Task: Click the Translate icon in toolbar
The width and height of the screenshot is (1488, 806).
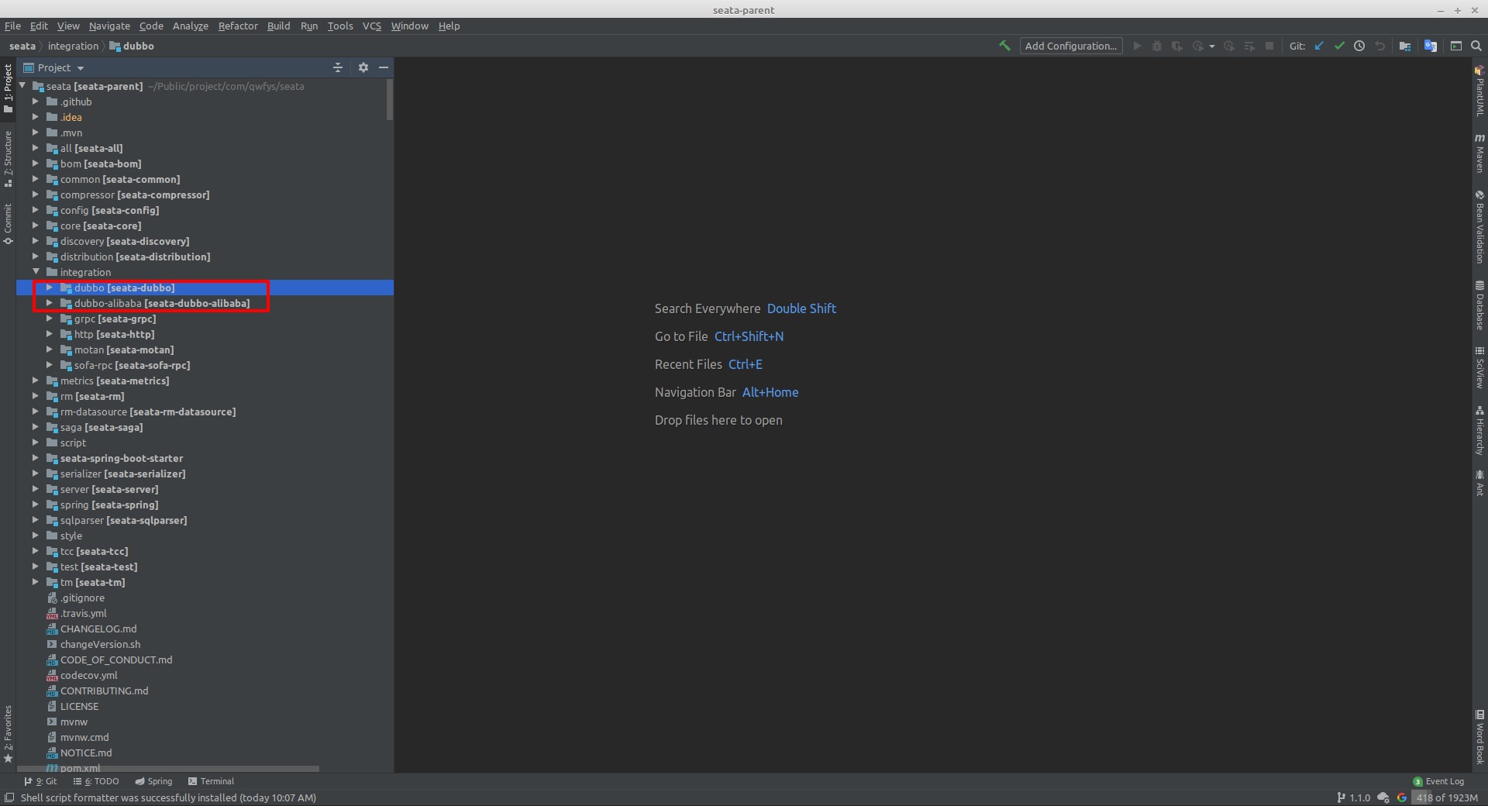Action: click(1431, 46)
